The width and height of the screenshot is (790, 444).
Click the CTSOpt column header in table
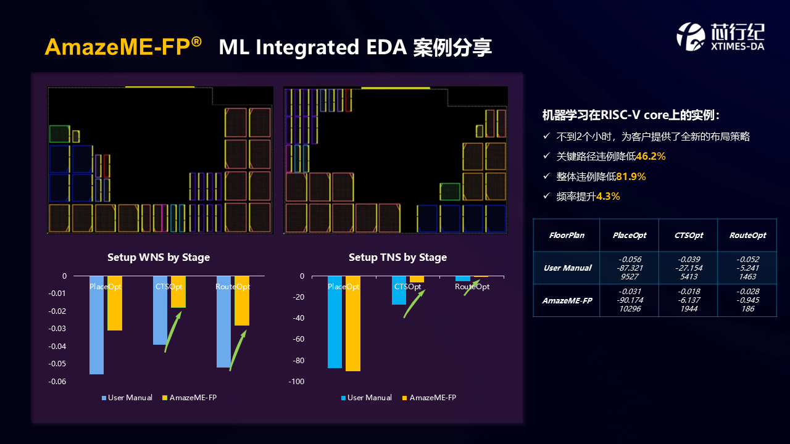coord(688,235)
